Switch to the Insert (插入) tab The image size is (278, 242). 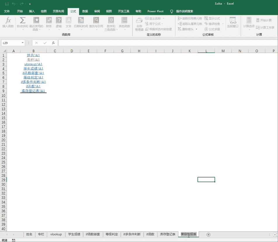coord(32,11)
